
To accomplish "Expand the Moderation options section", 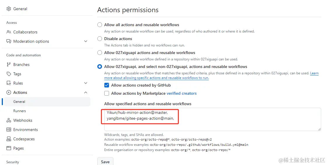I will [x=86, y=41].
